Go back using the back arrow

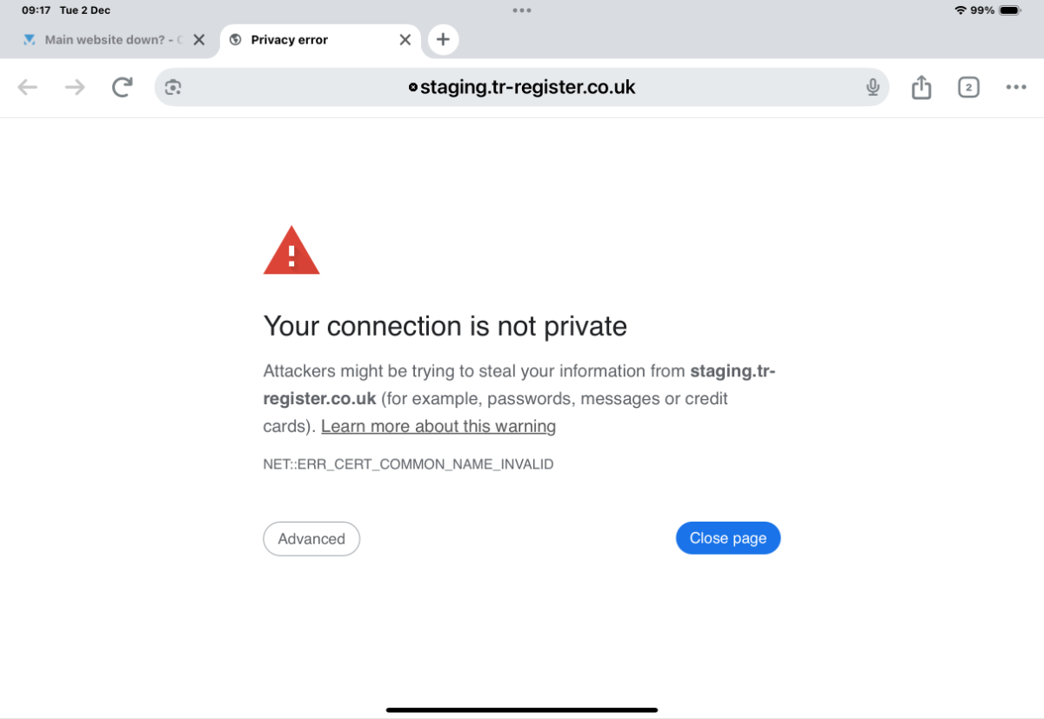[x=28, y=87]
